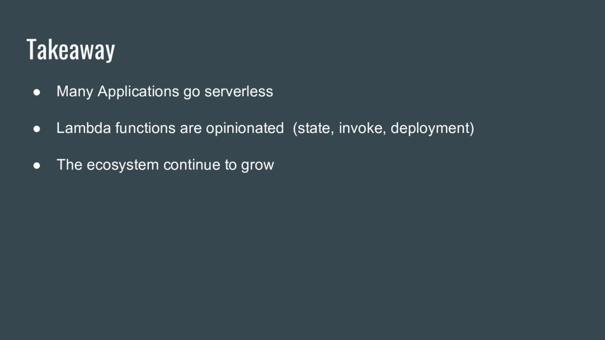This screenshot has height=340, width=605.
Task: Click the word go in first bullet
Action: pyautogui.click(x=192, y=93)
